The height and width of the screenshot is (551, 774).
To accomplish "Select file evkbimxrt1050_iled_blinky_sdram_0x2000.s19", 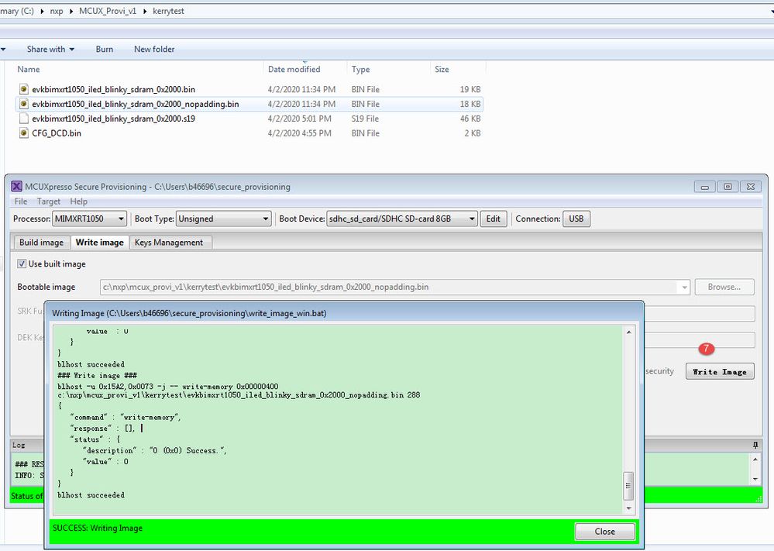I will (114, 119).
